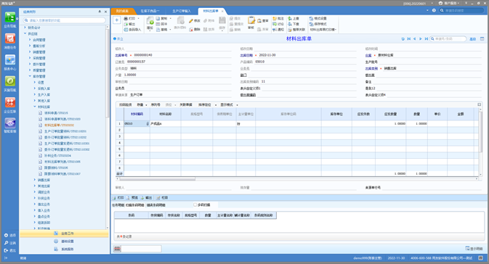Screen dimensions: 489x264
Task: Click the 格式设置 toolbar icon
Action: tap(311, 19)
